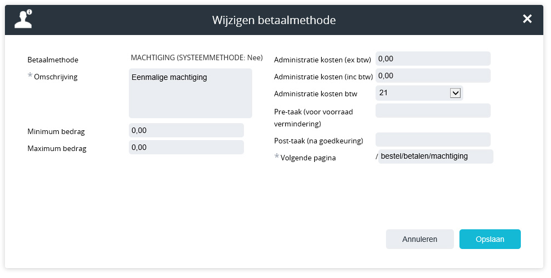
Task: Edit Administratie kosten (inc btw) field
Action: pyautogui.click(x=433, y=76)
